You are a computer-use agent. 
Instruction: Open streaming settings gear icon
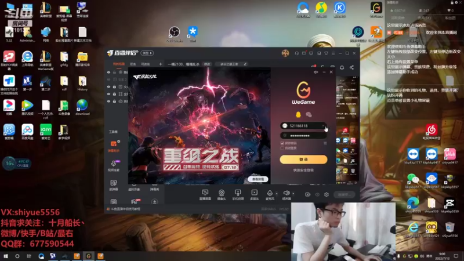tap(327, 194)
